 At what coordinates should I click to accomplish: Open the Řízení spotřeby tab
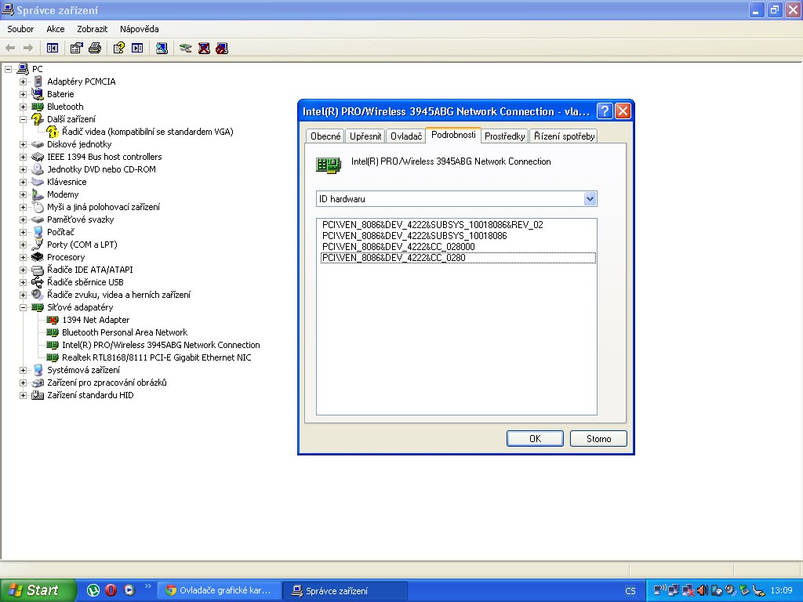click(x=564, y=136)
